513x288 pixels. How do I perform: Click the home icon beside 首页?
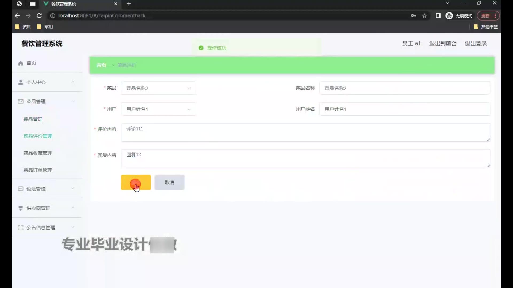pos(21,63)
